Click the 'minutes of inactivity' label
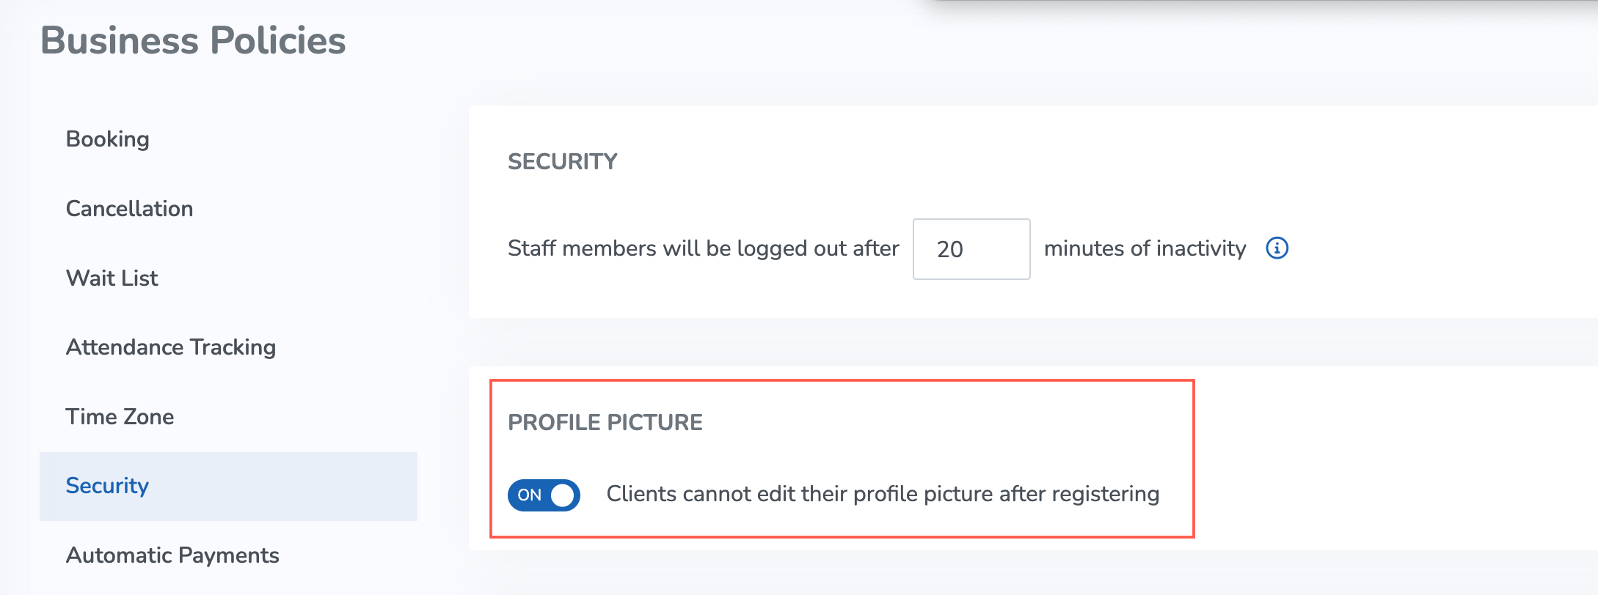The width and height of the screenshot is (1598, 595). coord(1145,248)
